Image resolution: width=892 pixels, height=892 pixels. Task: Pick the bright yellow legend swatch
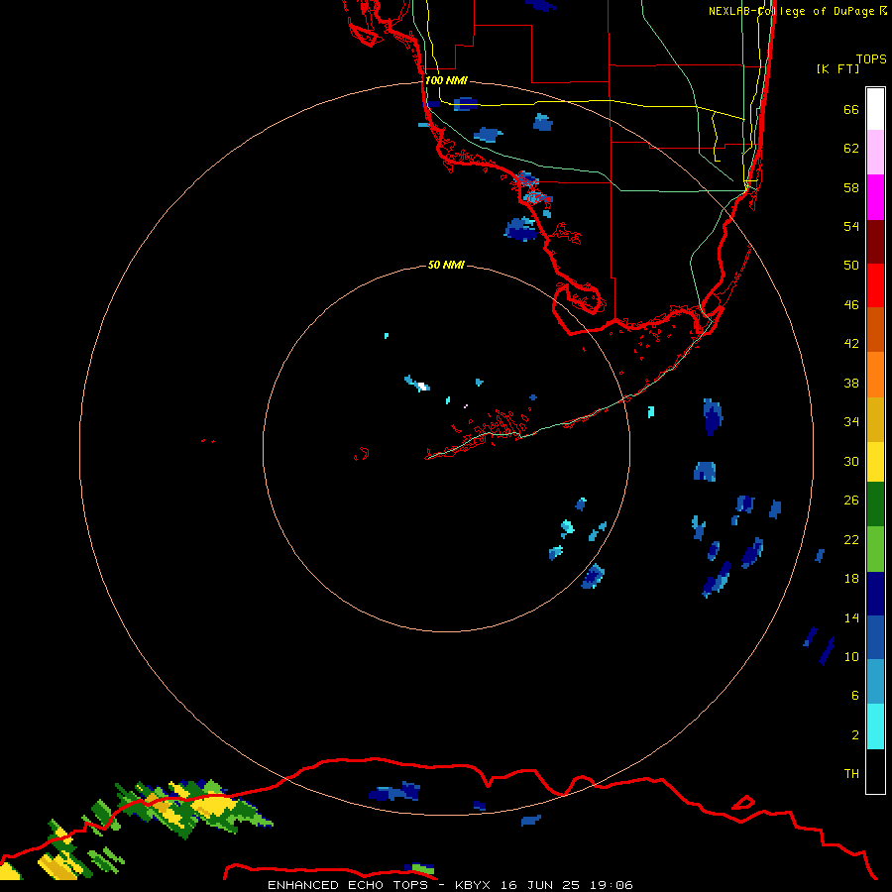pos(875,462)
